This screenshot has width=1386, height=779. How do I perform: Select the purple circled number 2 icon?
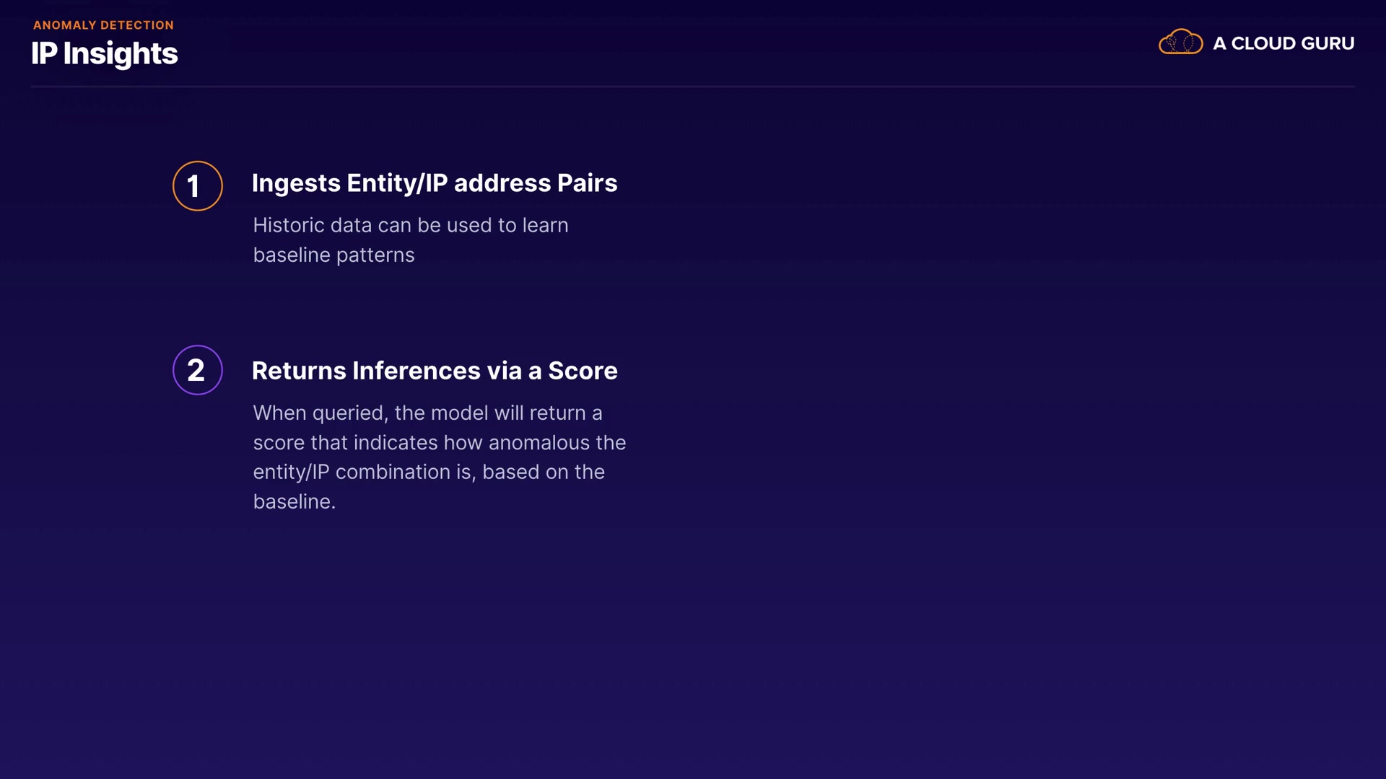tap(197, 370)
